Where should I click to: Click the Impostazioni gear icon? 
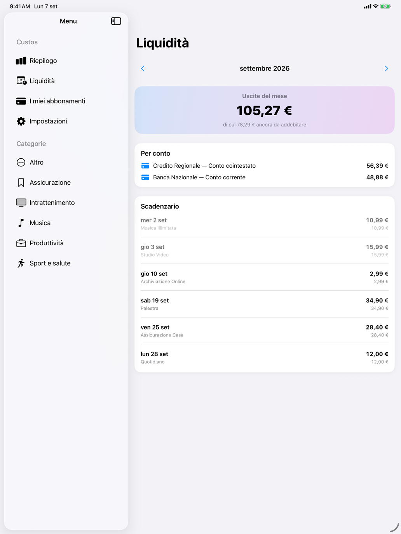[x=21, y=121]
